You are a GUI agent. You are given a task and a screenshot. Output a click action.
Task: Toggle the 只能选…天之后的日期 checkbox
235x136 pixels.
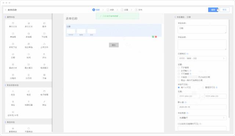coord(179,77)
